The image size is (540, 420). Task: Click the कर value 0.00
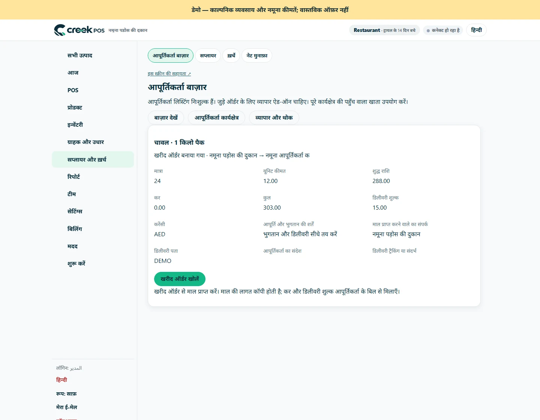coord(160,208)
